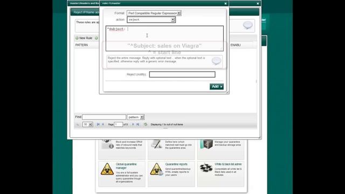Go to next page icon
345x194 pixels.
click(x=133, y=124)
